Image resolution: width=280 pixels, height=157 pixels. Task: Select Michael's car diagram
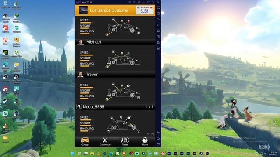point(123,59)
